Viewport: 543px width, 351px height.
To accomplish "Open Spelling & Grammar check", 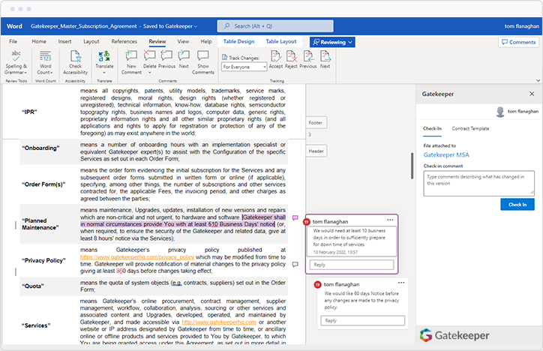I will [x=16, y=60].
